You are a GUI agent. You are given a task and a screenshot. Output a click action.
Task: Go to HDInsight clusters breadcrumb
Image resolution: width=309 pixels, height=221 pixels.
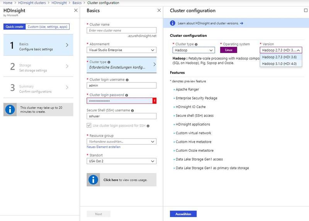[x=32, y=3]
